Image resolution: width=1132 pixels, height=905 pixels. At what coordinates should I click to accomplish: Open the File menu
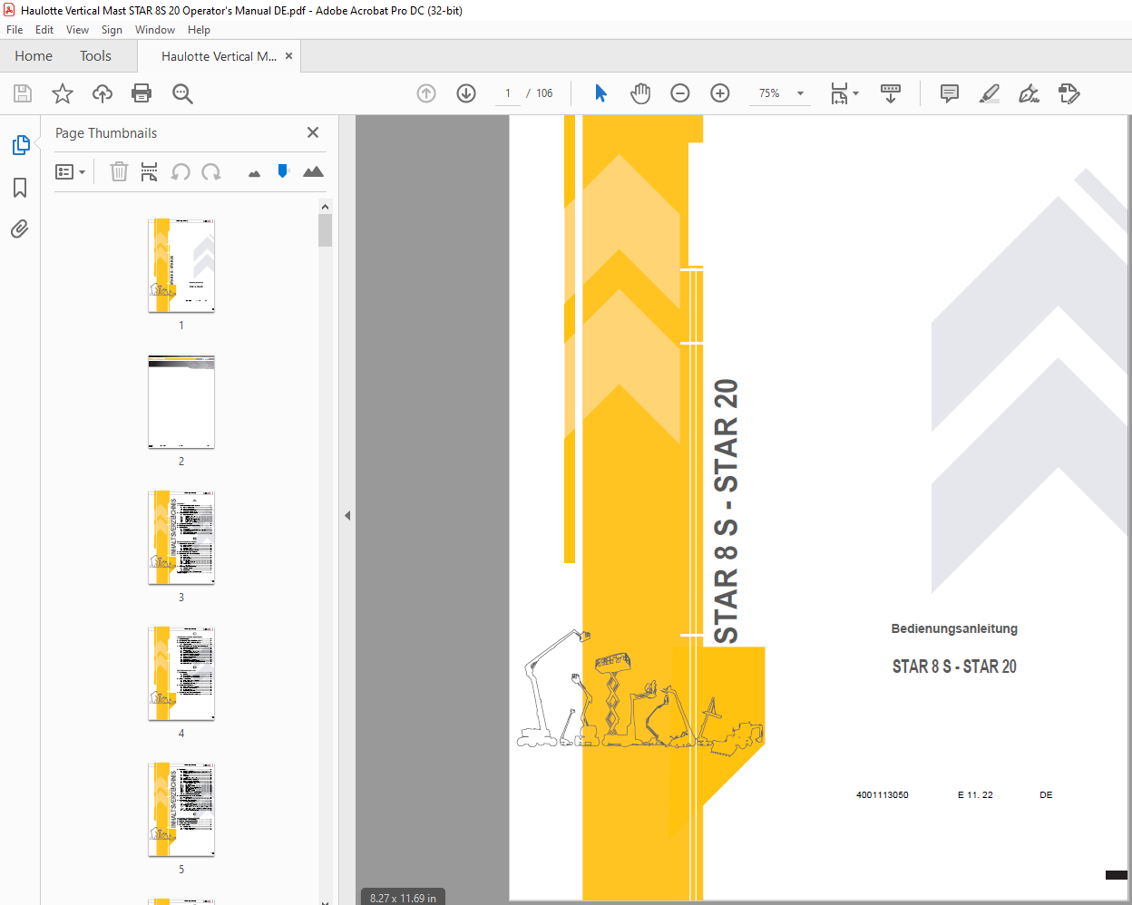tap(15, 30)
